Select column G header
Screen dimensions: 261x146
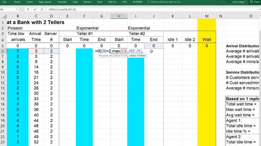(x=102, y=16)
